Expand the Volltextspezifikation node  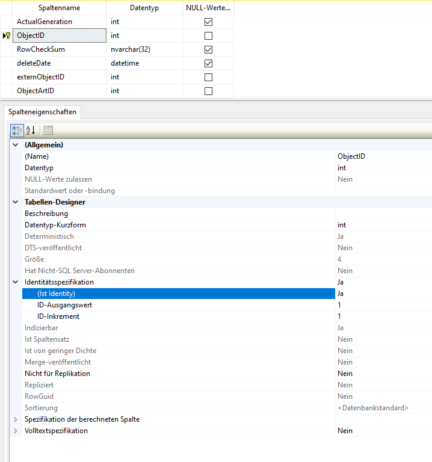[16, 431]
